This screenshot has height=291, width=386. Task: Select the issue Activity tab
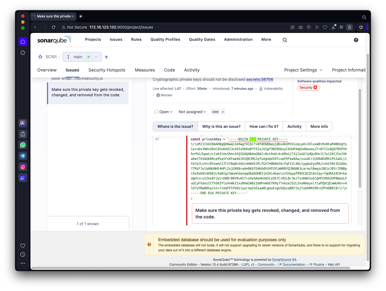(x=294, y=126)
